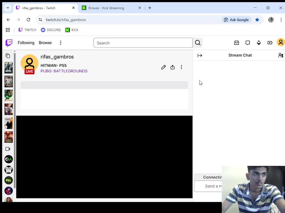The width and height of the screenshot is (285, 213).
Task: Click the magnifier search button
Action: click(198, 43)
